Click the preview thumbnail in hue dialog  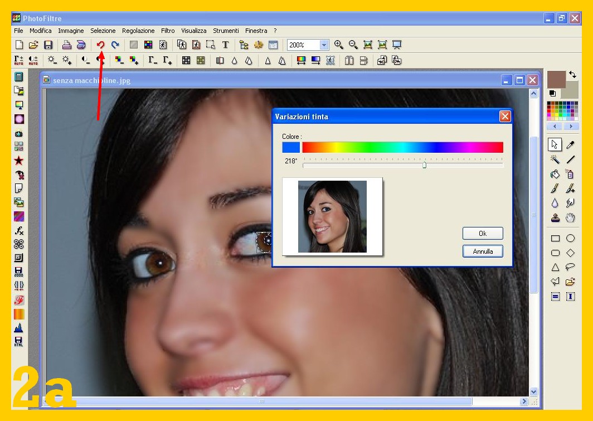(x=332, y=216)
